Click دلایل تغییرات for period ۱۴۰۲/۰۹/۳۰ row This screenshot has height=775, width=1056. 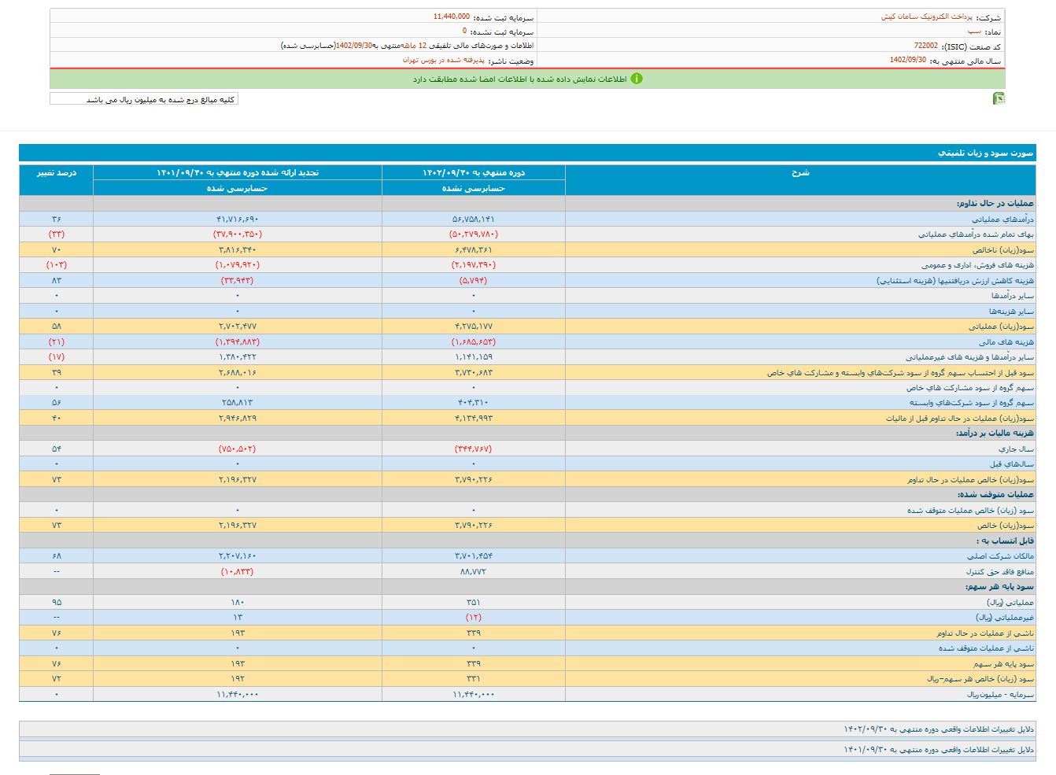[938, 729]
